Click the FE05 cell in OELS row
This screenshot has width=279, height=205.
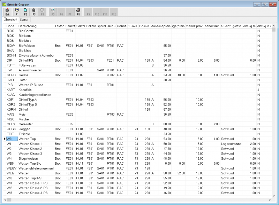coord(70,124)
